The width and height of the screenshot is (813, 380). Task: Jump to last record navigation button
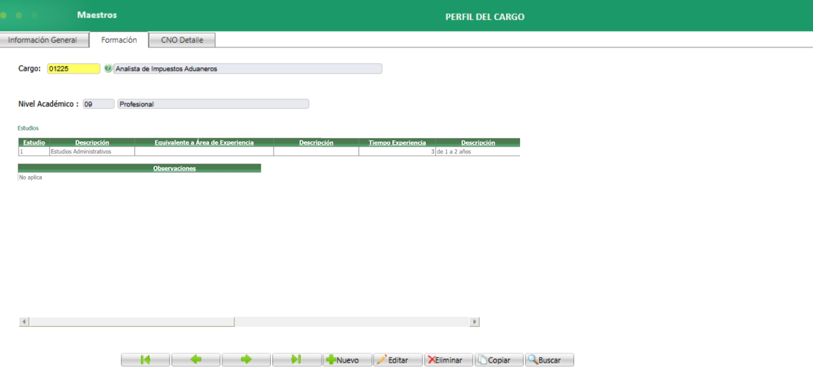coord(297,360)
